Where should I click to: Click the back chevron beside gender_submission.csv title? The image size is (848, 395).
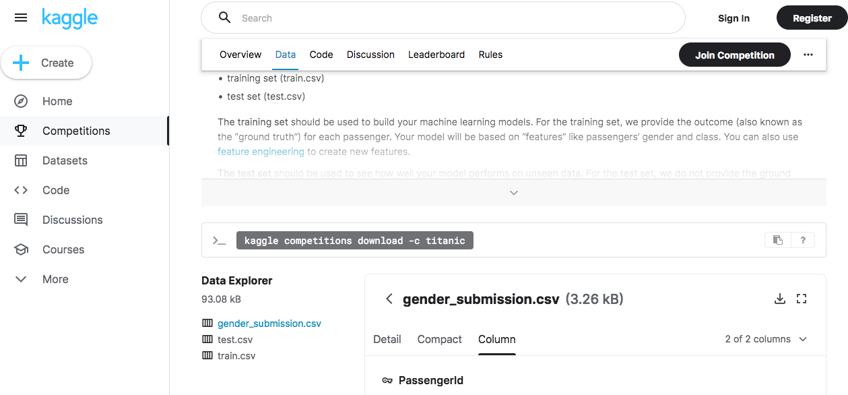[389, 299]
